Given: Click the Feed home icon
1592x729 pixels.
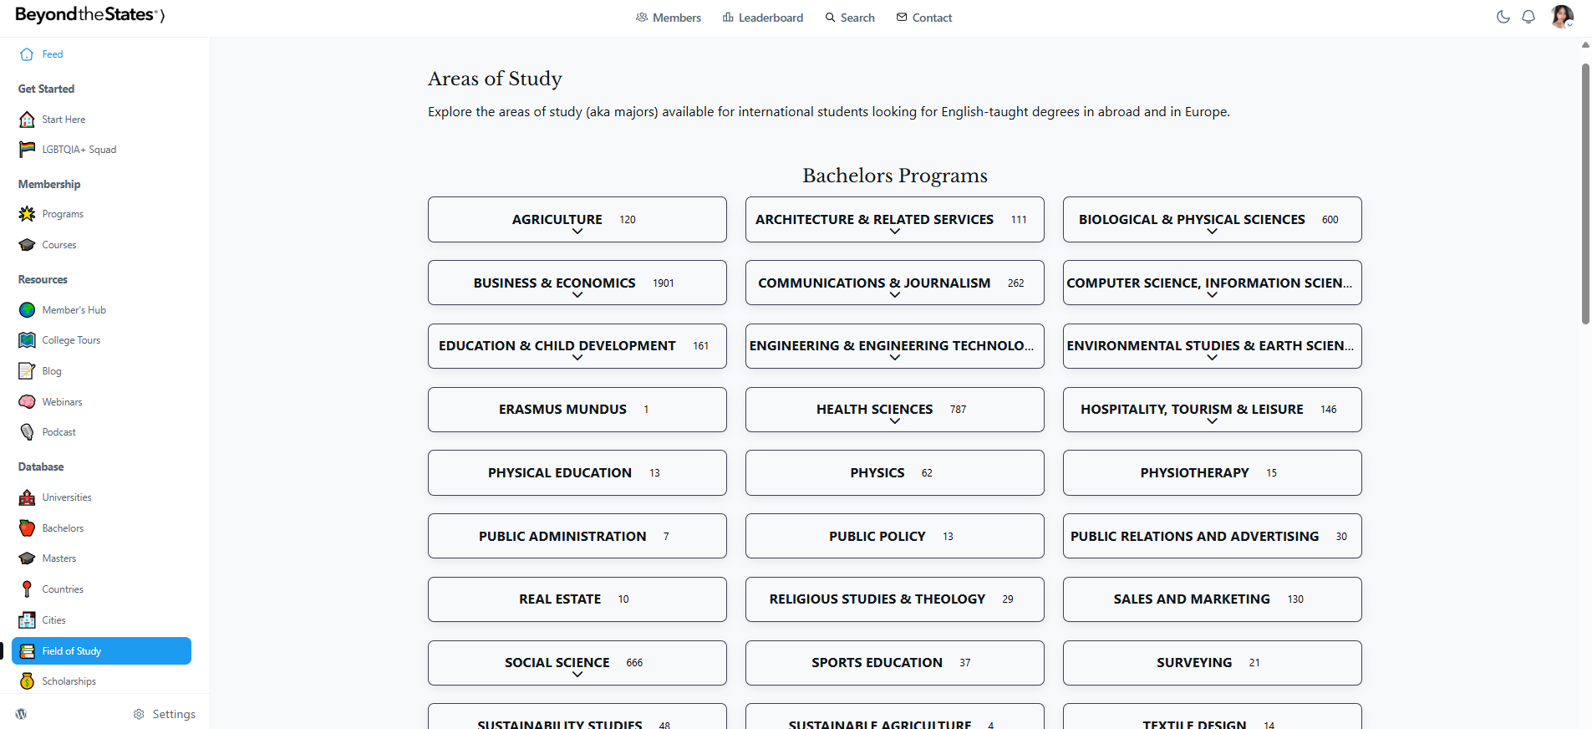Looking at the screenshot, I should point(27,54).
